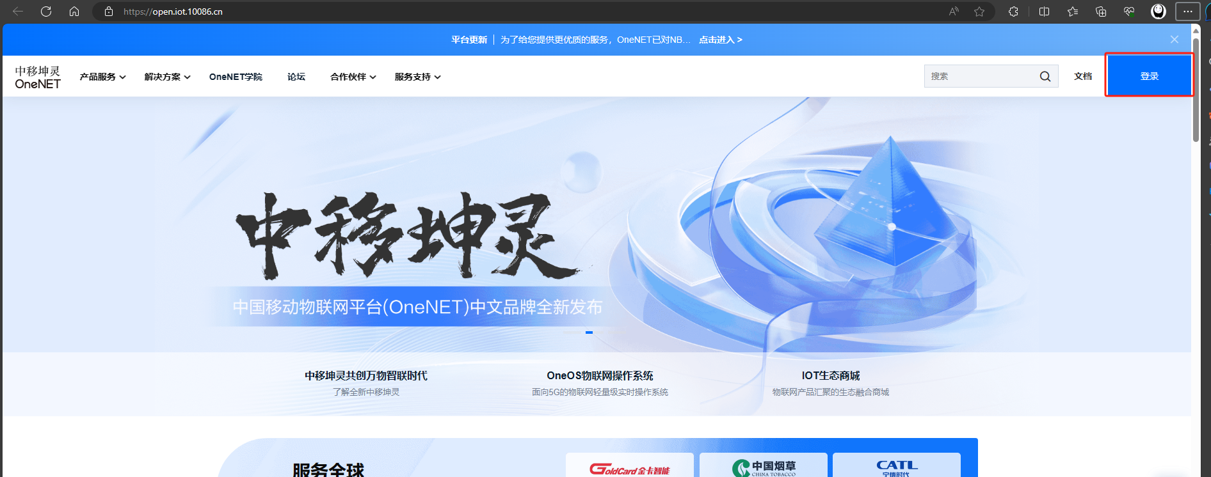Expand the 合作伙伴 dropdown menu
1211x477 pixels.
pyautogui.click(x=353, y=77)
